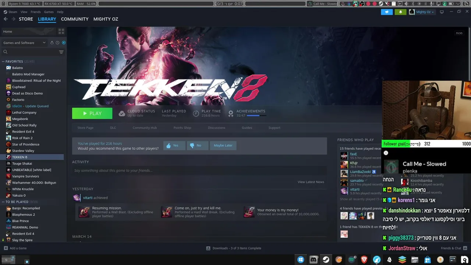Expand the hidden system tray arrow
Viewport: 471px width, 265px height.
click(458, 4)
